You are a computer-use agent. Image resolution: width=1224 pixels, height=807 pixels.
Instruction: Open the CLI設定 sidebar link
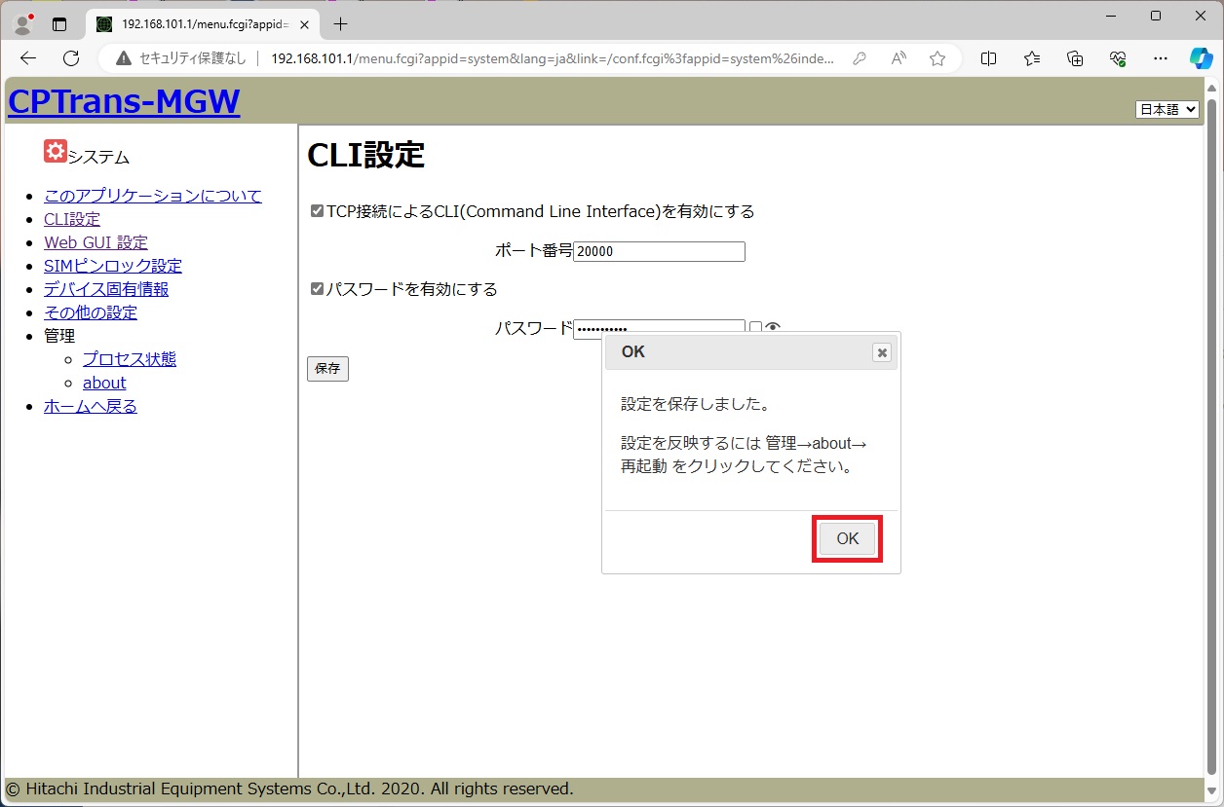(x=72, y=219)
